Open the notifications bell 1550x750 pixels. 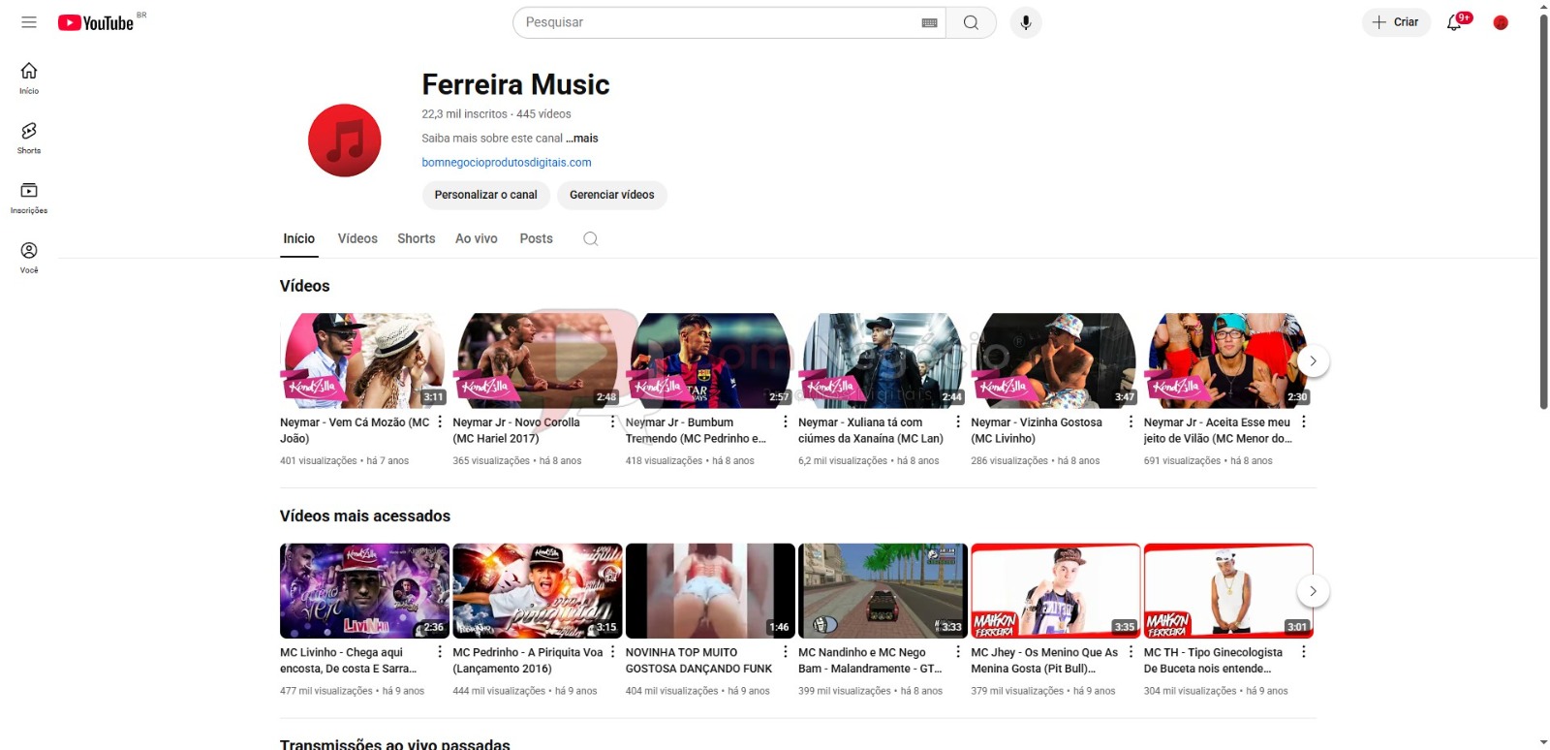point(1454,22)
